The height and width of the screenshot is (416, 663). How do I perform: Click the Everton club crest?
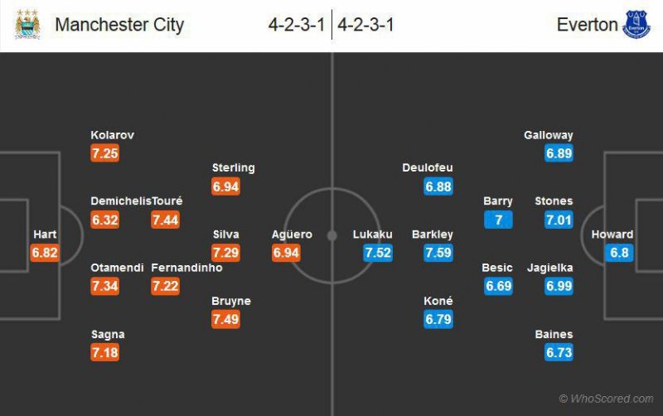point(636,24)
